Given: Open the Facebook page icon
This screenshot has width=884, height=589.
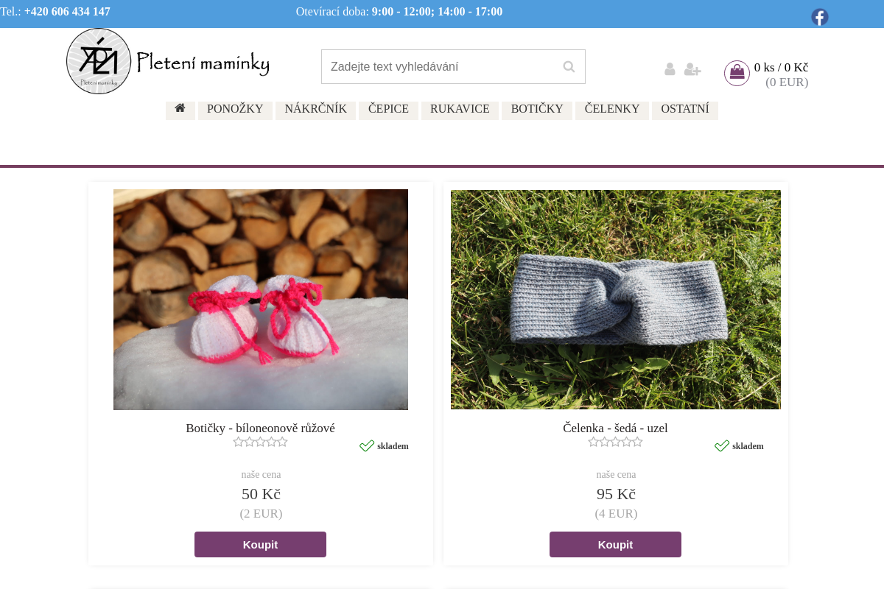Looking at the screenshot, I should (819, 17).
